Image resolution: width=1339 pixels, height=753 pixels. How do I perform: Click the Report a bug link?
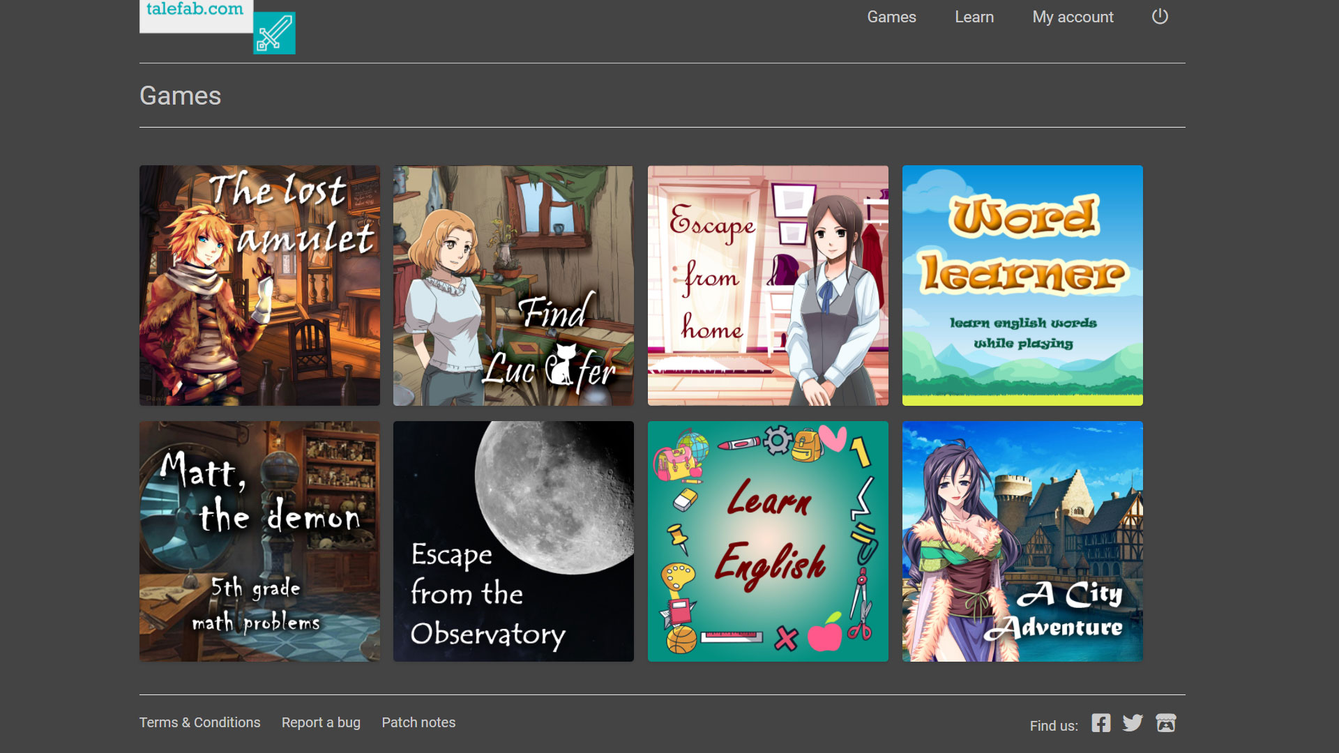pyautogui.click(x=321, y=722)
